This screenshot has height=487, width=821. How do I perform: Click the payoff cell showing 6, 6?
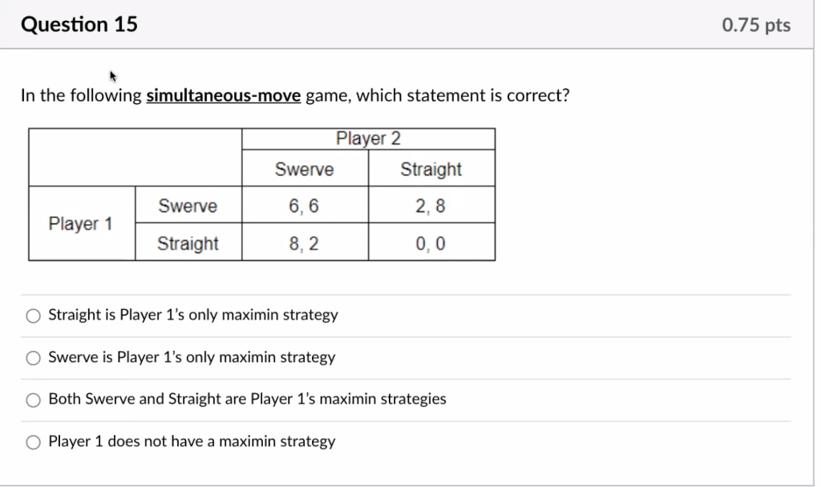click(305, 205)
